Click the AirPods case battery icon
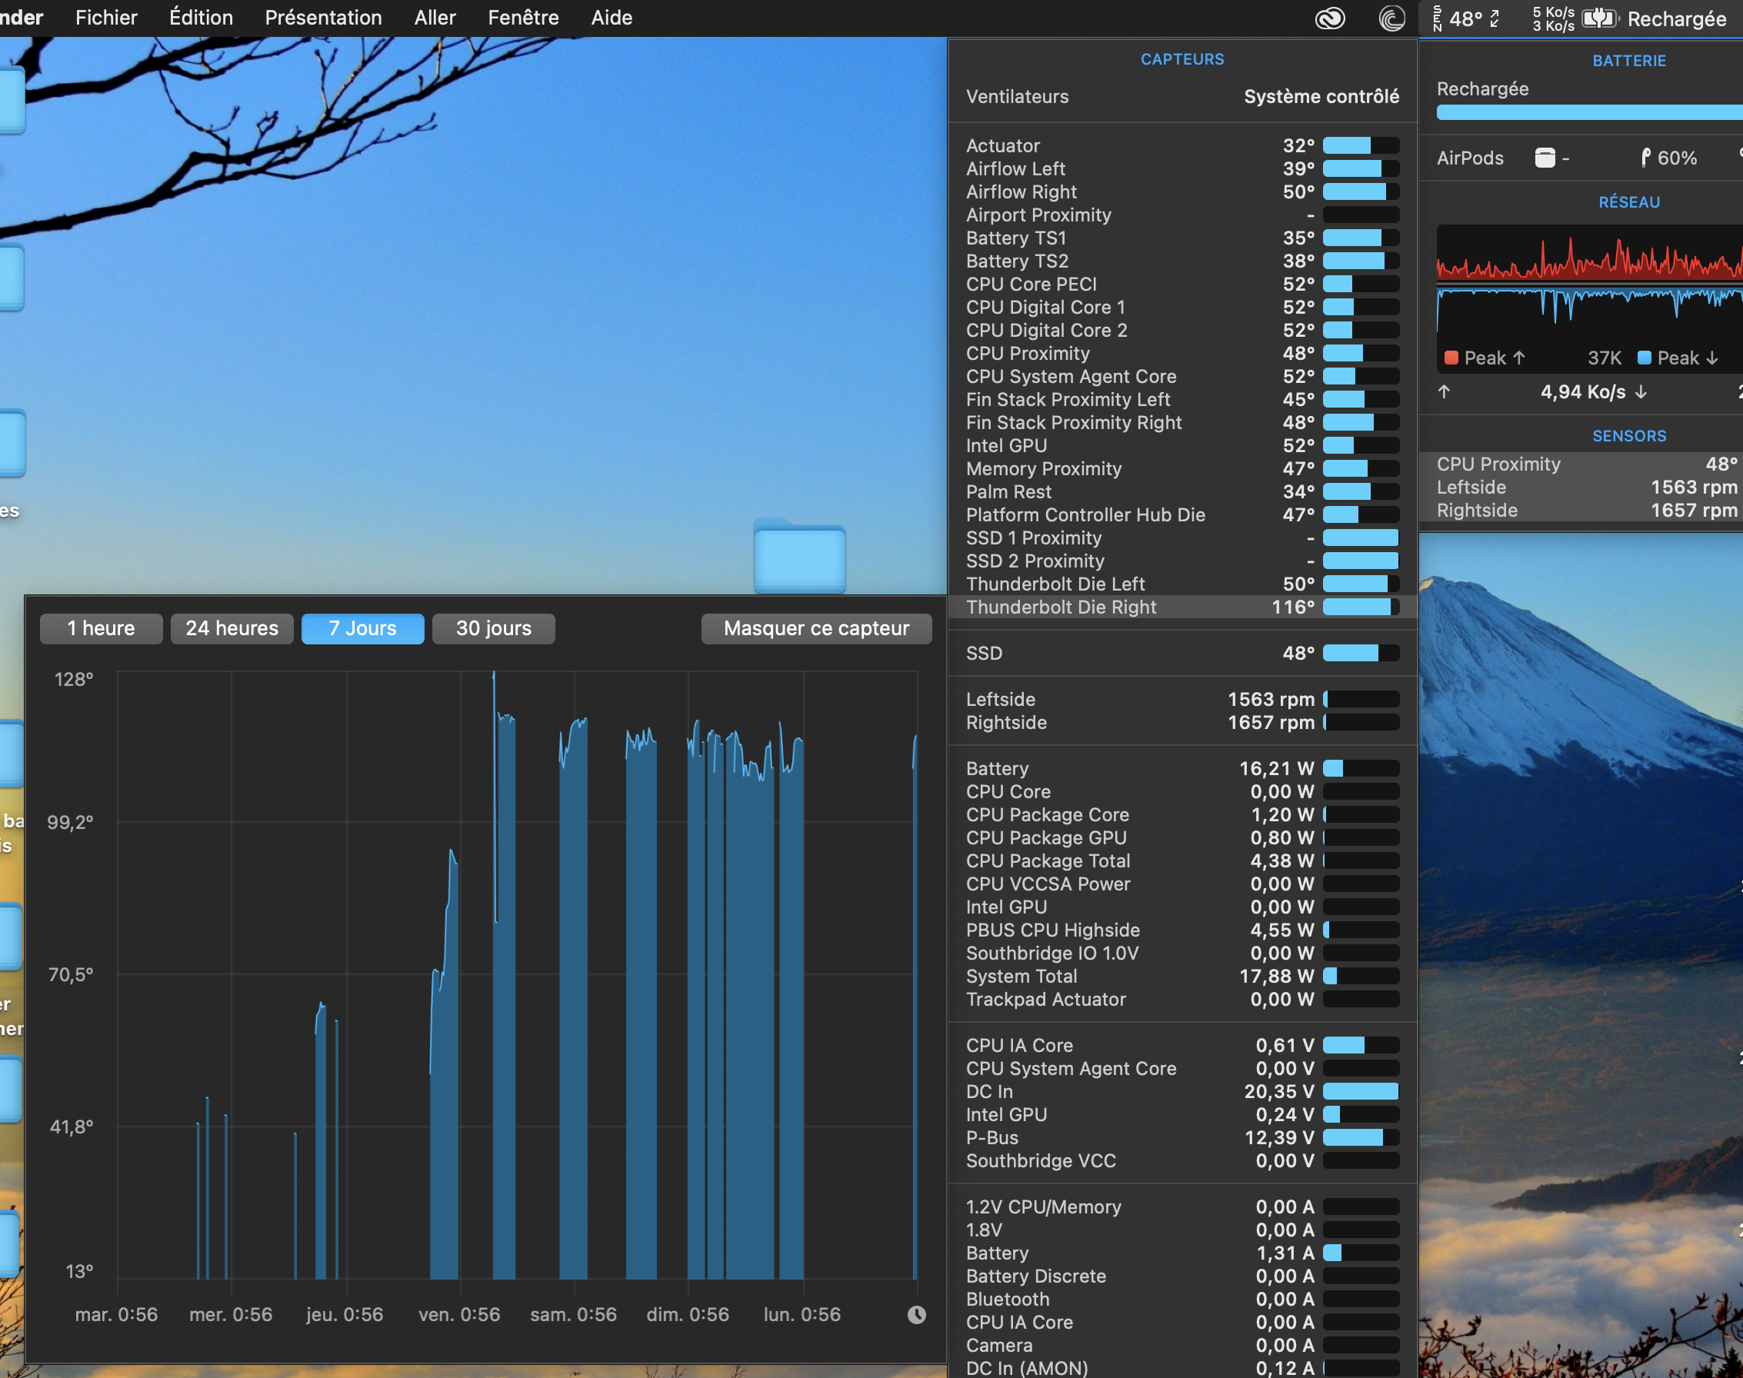The image size is (1743, 1378). point(1545,158)
